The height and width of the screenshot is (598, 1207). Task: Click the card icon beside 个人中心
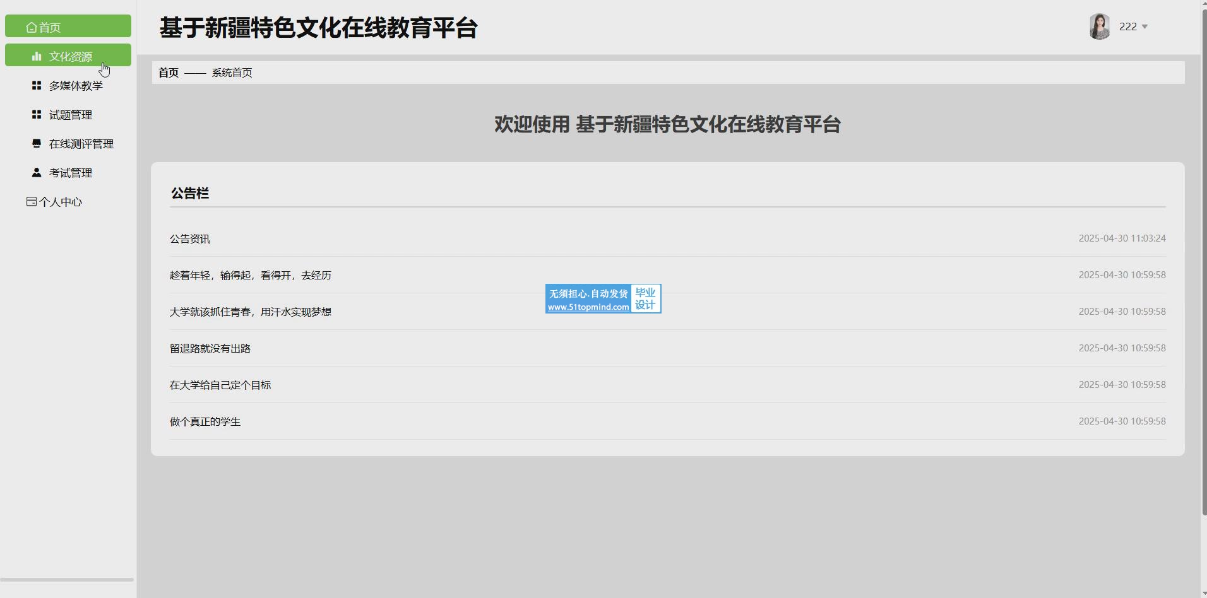[31, 202]
